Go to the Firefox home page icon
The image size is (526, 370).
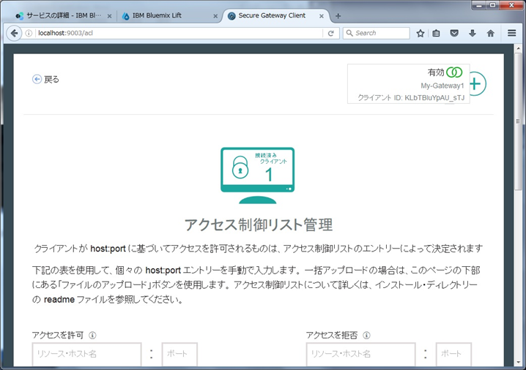491,33
